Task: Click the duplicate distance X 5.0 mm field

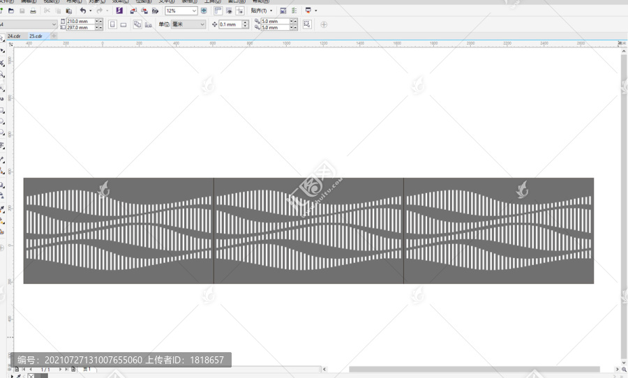Action: click(275, 21)
